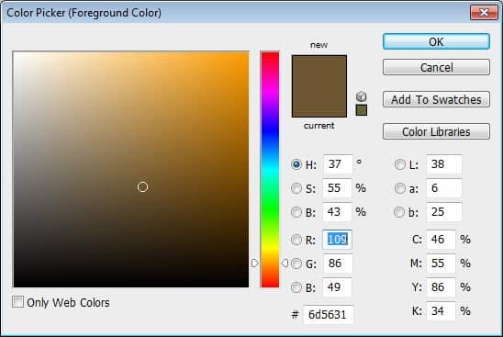Click the small web-safe color swatch

(x=362, y=110)
